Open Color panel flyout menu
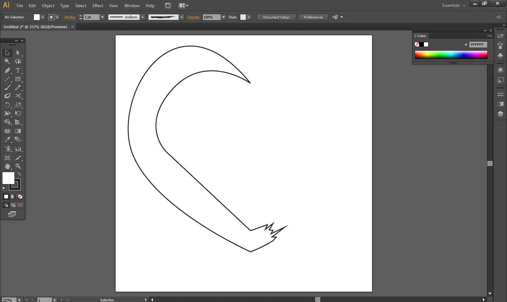The image size is (507, 302). (x=490, y=36)
